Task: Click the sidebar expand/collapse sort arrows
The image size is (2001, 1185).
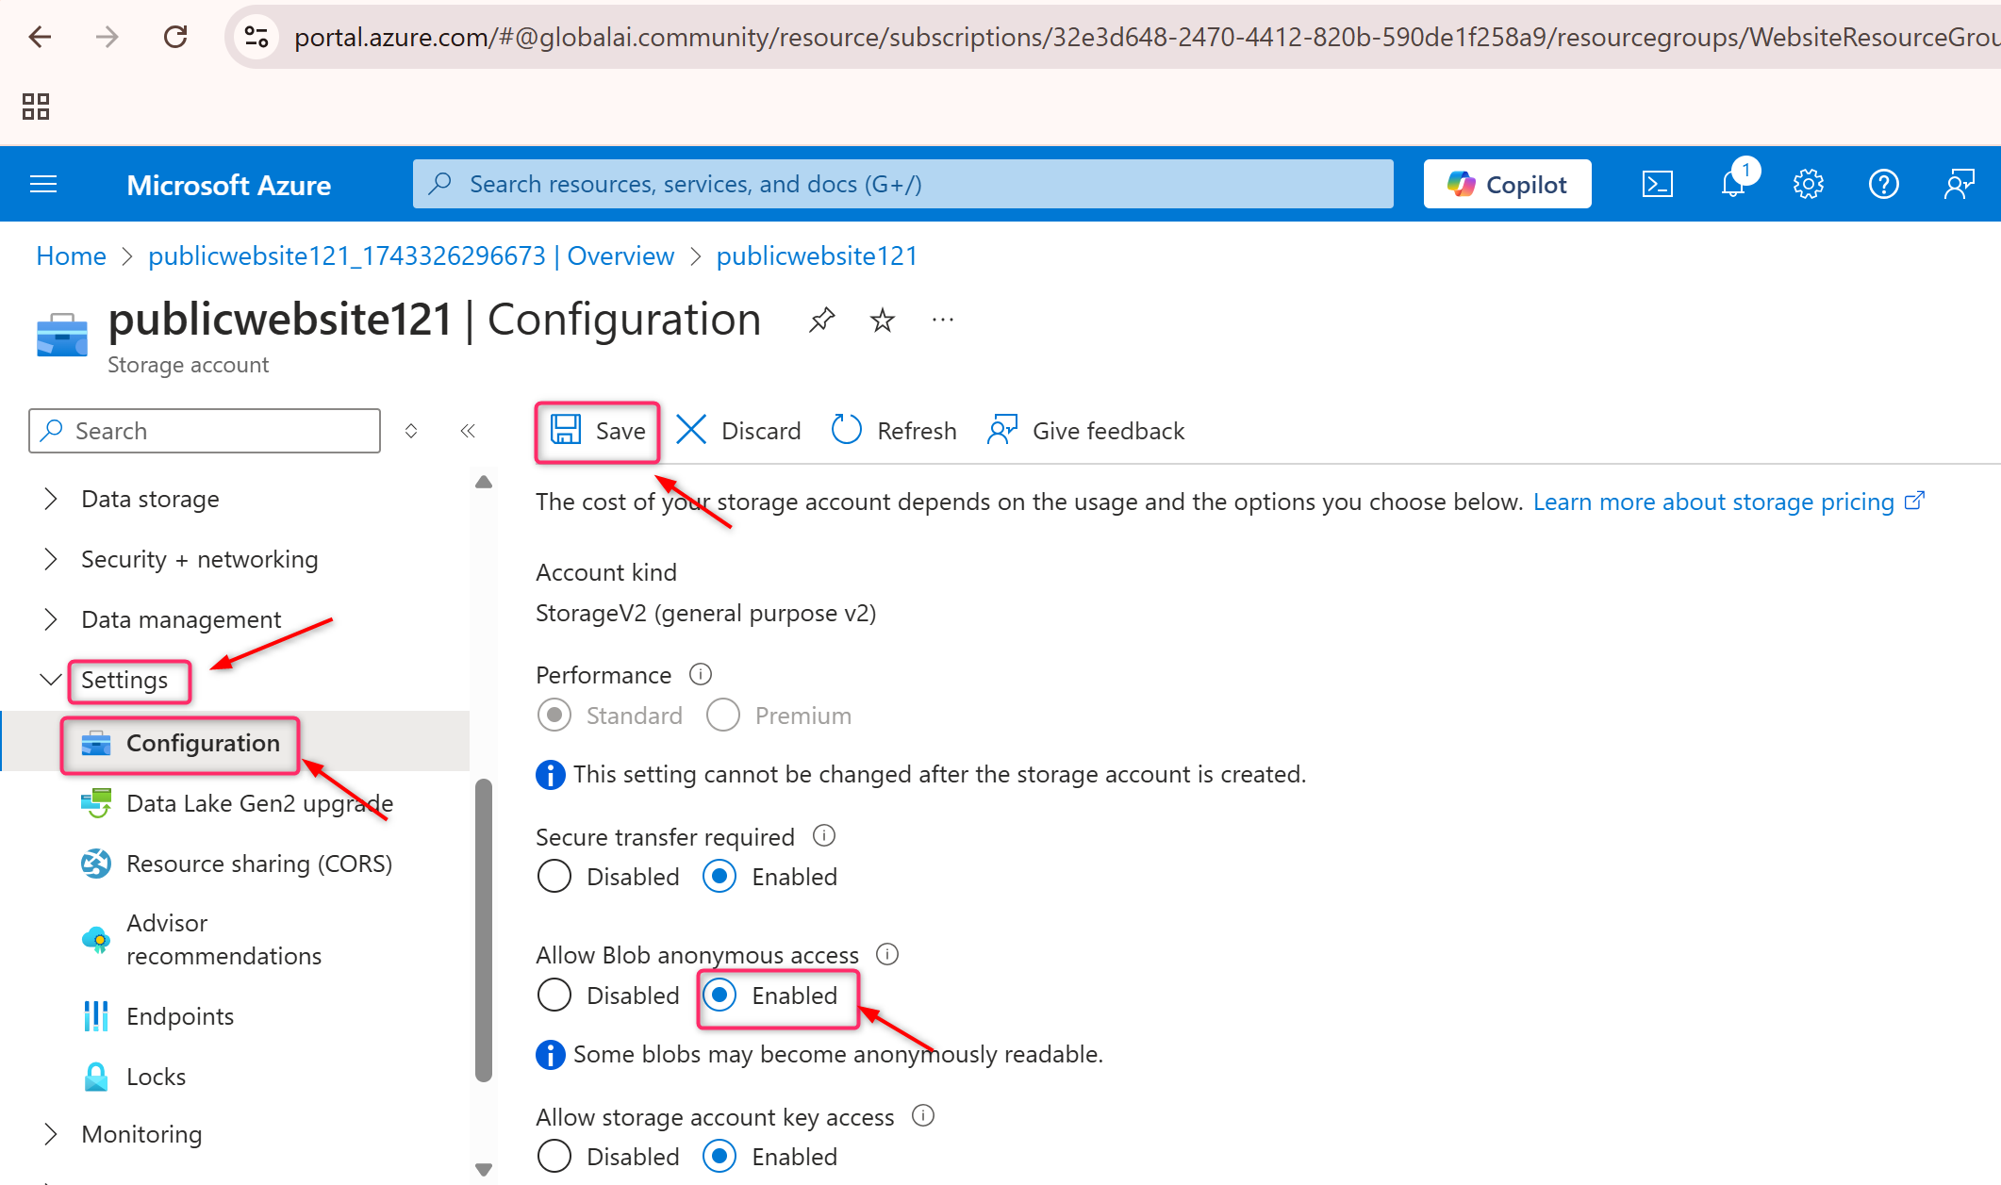Action: 411,431
